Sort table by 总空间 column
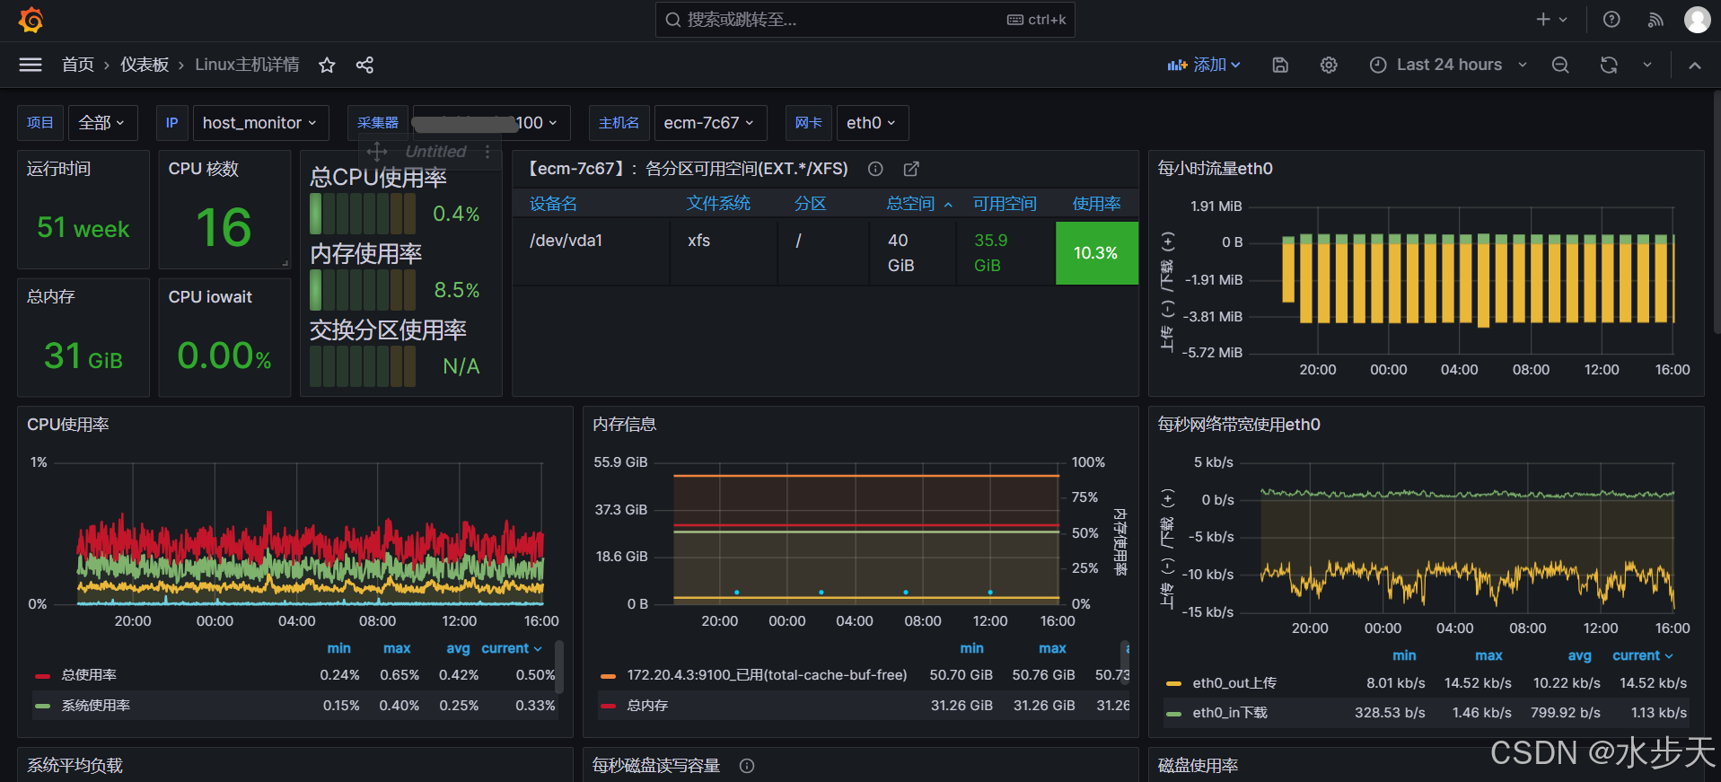This screenshot has height=782, width=1721. (910, 204)
